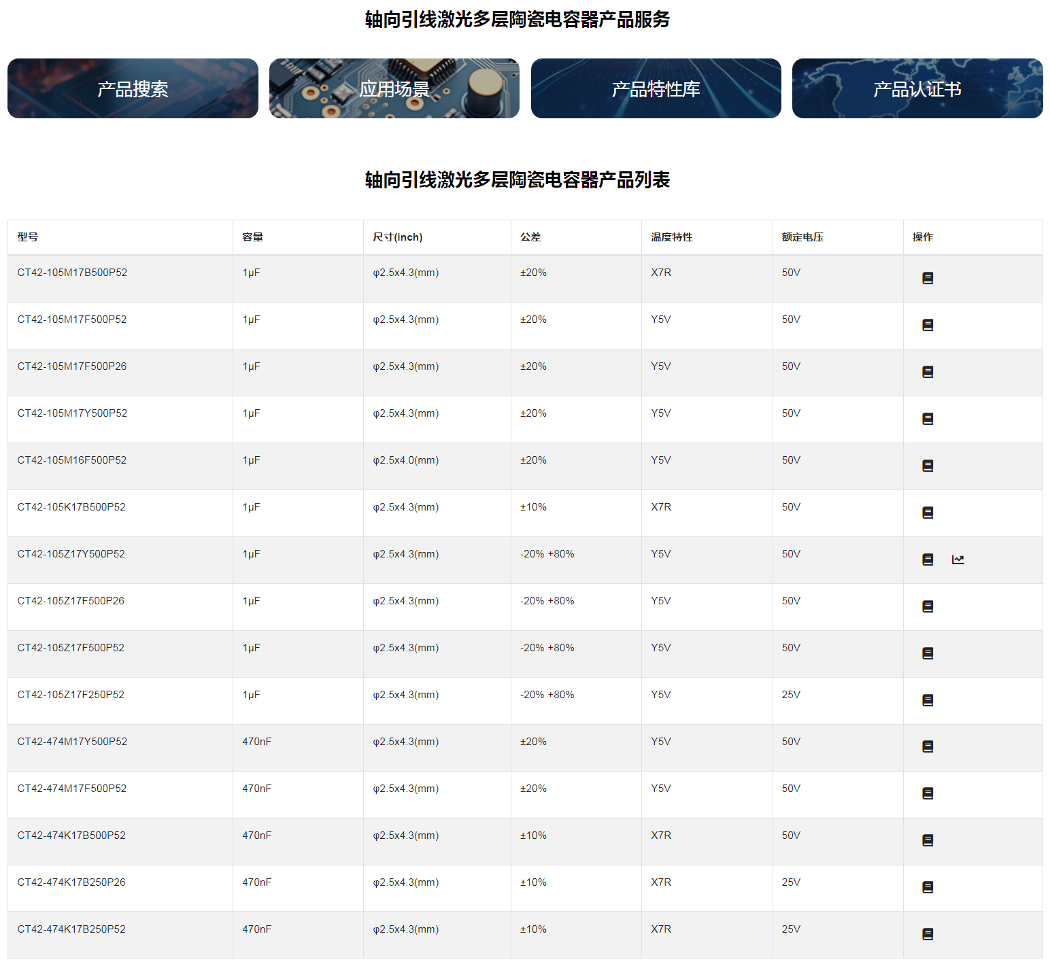This screenshot has height=966, width=1050.
Task: Click the 型号 column header
Action: [28, 237]
